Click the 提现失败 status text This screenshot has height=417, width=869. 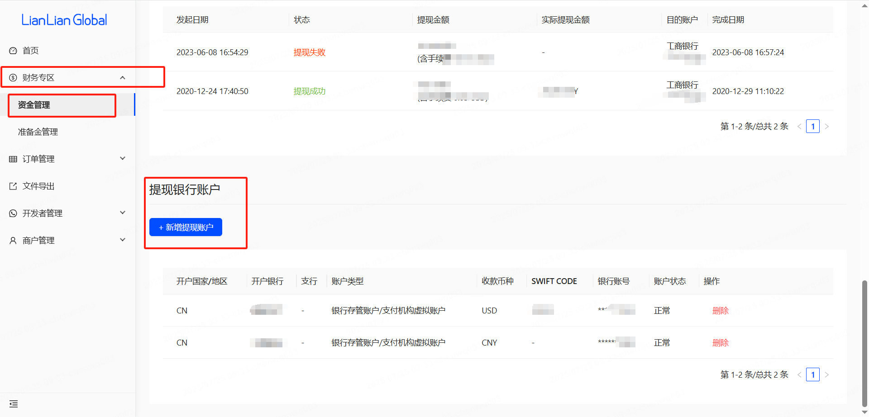pos(310,52)
